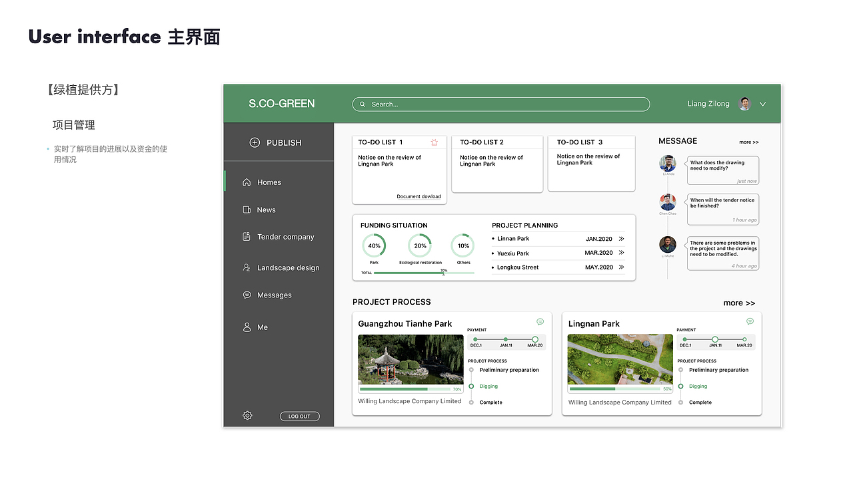Click Guangzhou Tianhe Park card title
Screen dimensions: 853x479
(x=405, y=324)
